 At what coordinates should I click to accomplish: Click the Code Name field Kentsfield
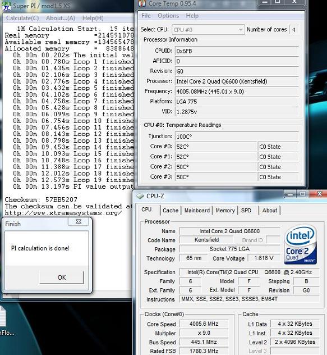[206, 240]
